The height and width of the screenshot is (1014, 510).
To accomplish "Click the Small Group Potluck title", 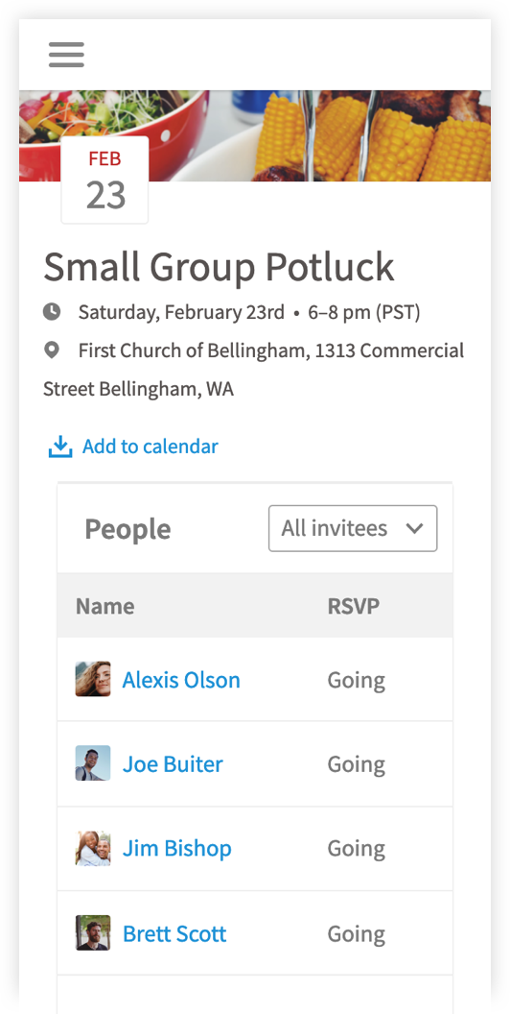I will click(219, 266).
